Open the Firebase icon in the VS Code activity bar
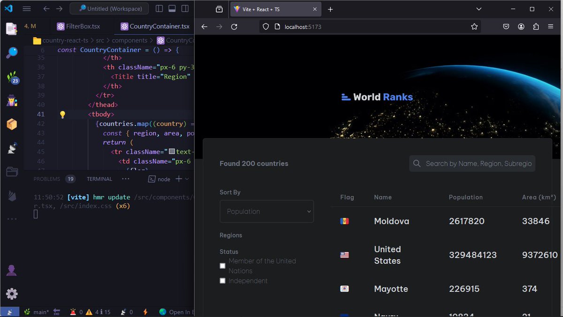 pyautogui.click(x=11, y=196)
